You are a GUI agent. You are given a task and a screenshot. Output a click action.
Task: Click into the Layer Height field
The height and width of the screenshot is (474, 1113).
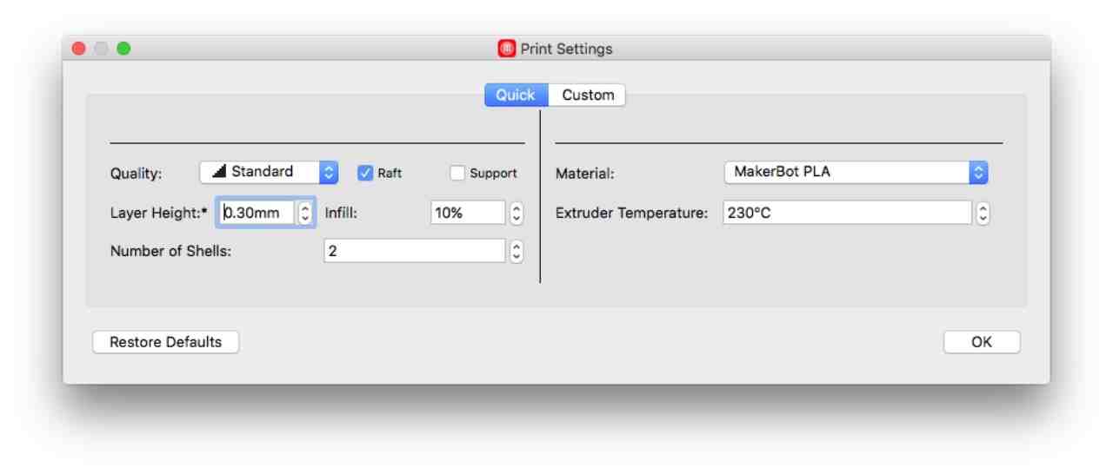point(257,213)
